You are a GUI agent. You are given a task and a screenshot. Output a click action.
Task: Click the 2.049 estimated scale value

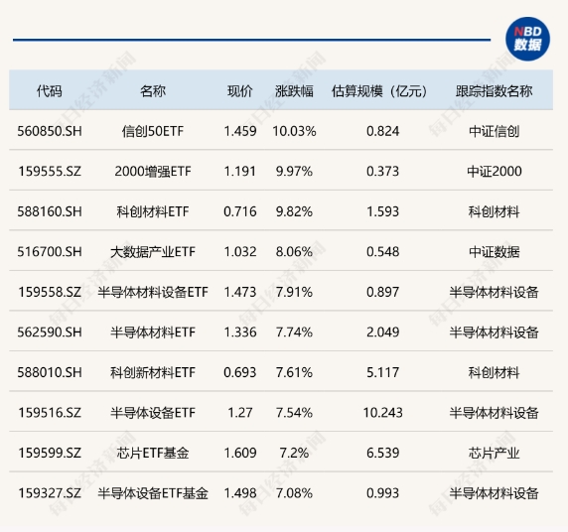pyautogui.click(x=382, y=332)
